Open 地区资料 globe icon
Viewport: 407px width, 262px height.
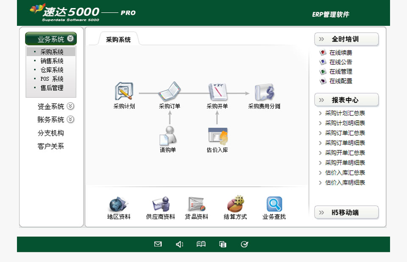point(118,204)
